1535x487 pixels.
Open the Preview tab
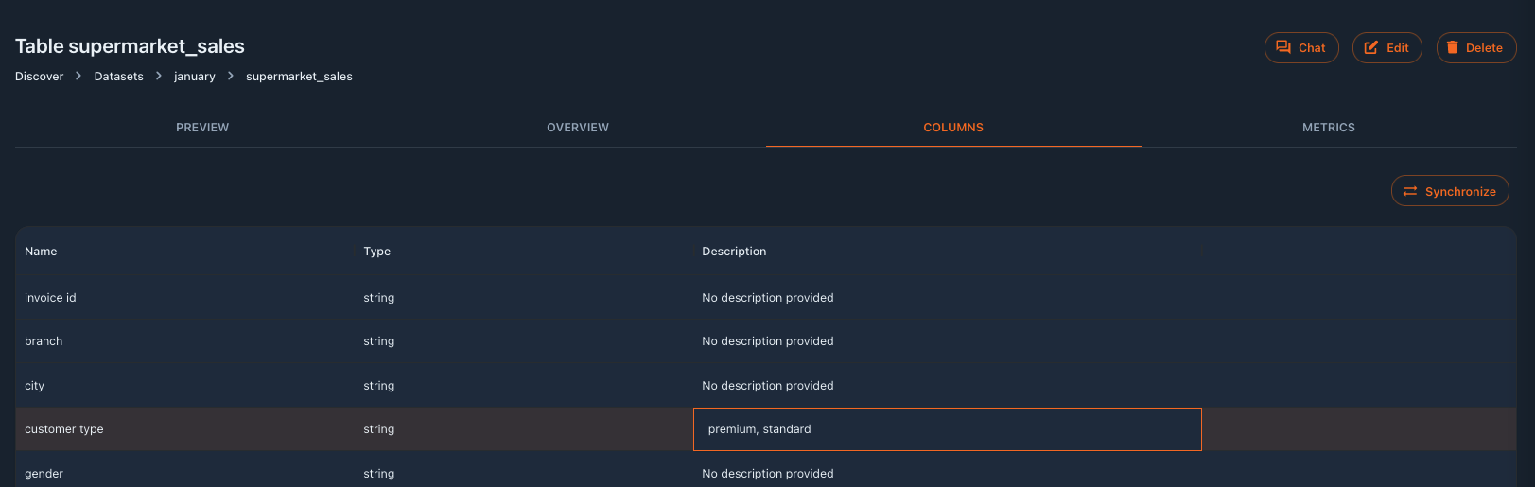coord(202,127)
